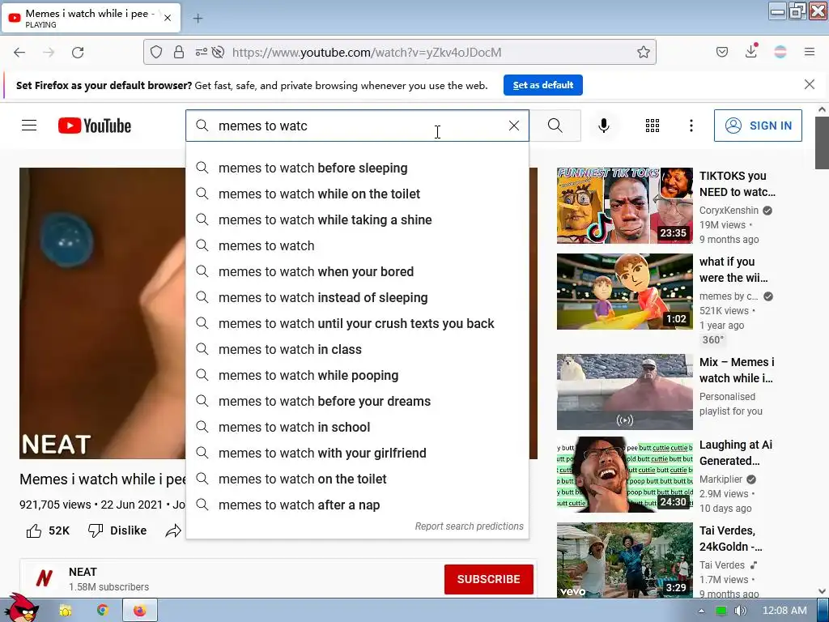Open Firefox account avatar icon
This screenshot has width=829, height=622.
coord(780,52)
